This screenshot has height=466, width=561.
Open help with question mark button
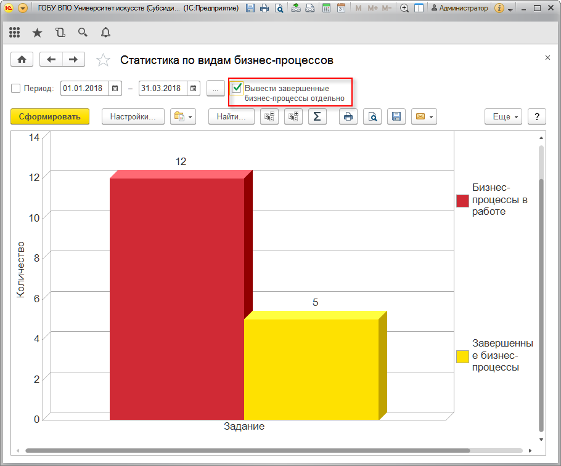tap(537, 116)
